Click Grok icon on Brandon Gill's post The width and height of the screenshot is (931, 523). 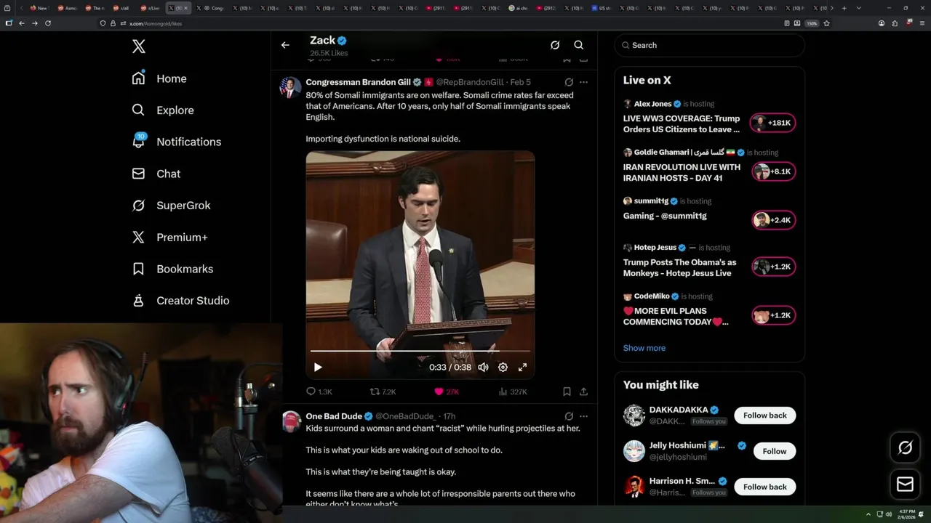click(569, 82)
